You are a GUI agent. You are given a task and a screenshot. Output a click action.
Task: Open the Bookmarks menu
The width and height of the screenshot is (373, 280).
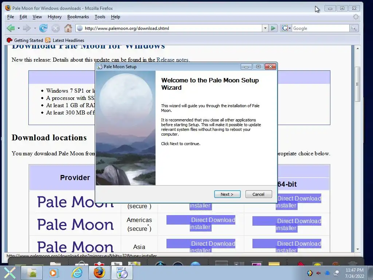78,17
